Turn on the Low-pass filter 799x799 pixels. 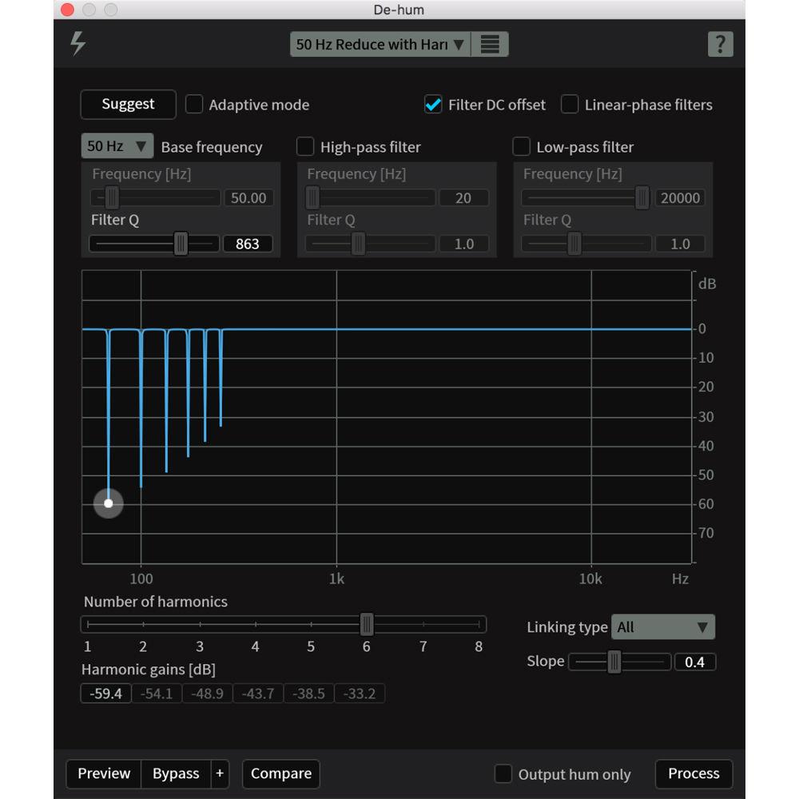point(521,147)
